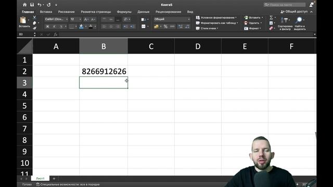This screenshot has height=187, width=333.
Task: Switch to the Главная tab
Action: 28,12
